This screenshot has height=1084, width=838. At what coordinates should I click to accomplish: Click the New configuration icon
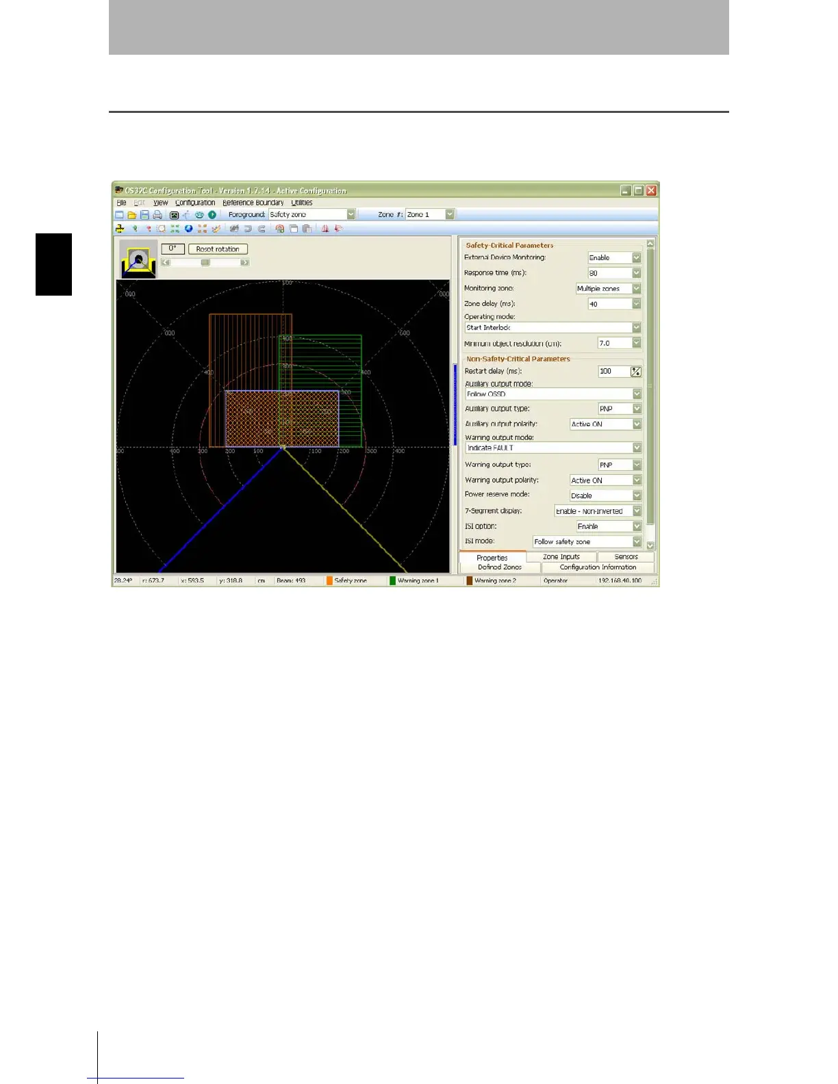pyautogui.click(x=119, y=215)
